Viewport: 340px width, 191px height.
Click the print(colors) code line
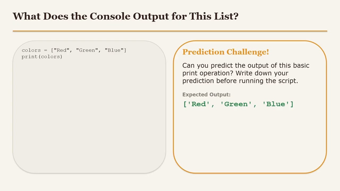[42, 57]
